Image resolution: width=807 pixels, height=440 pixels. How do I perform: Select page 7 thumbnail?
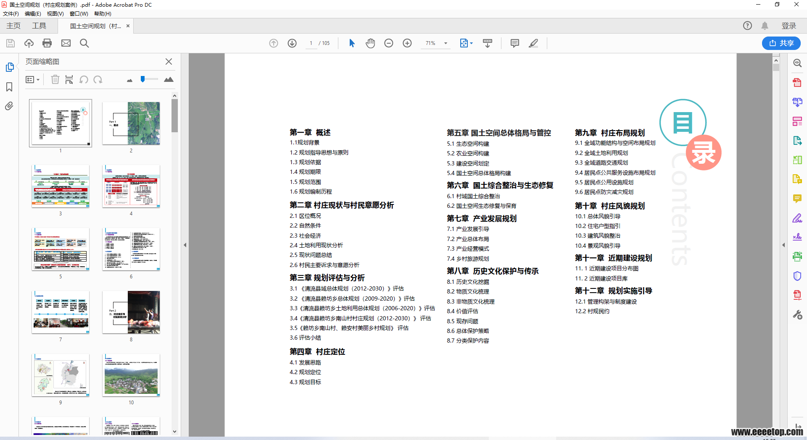61,312
